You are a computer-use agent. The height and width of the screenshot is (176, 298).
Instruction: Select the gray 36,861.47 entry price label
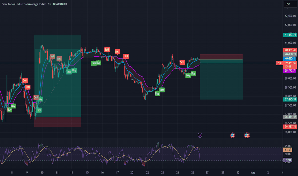pos(290,117)
